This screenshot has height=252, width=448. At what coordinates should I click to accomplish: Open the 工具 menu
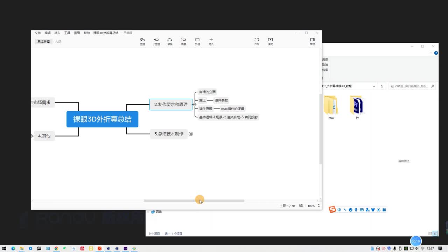pos(67,33)
